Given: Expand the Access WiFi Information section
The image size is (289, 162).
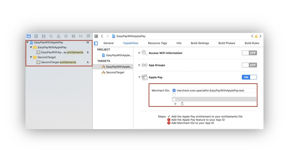Looking at the screenshot, I should 139,53.
